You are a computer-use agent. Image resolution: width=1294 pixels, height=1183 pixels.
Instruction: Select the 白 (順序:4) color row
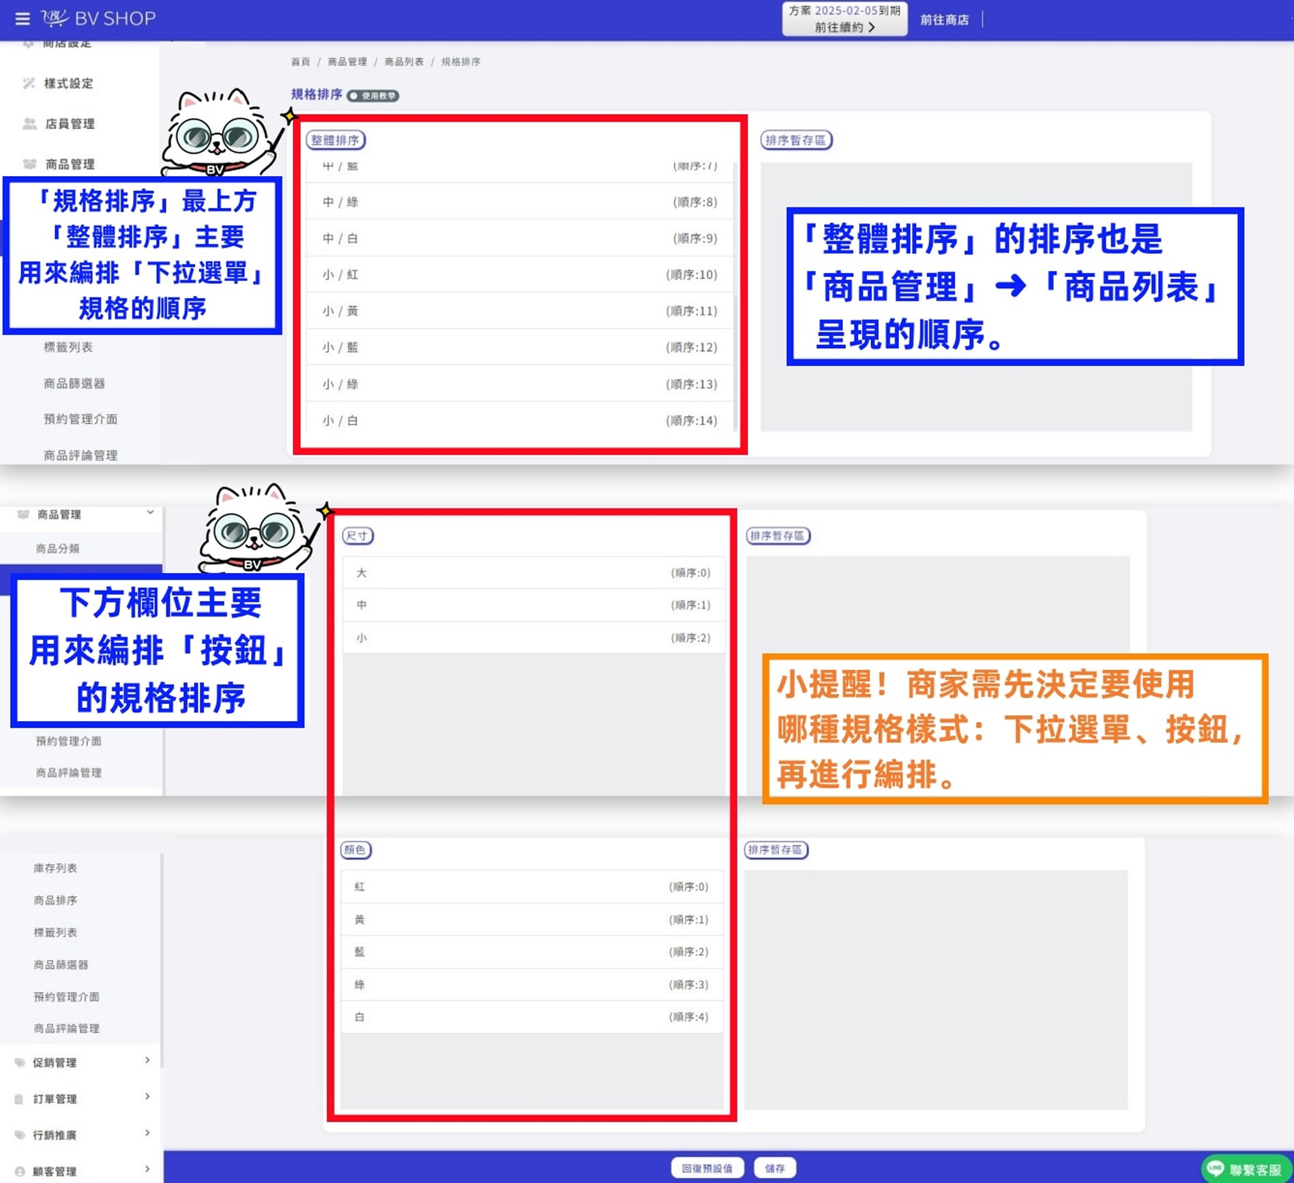click(x=531, y=1017)
